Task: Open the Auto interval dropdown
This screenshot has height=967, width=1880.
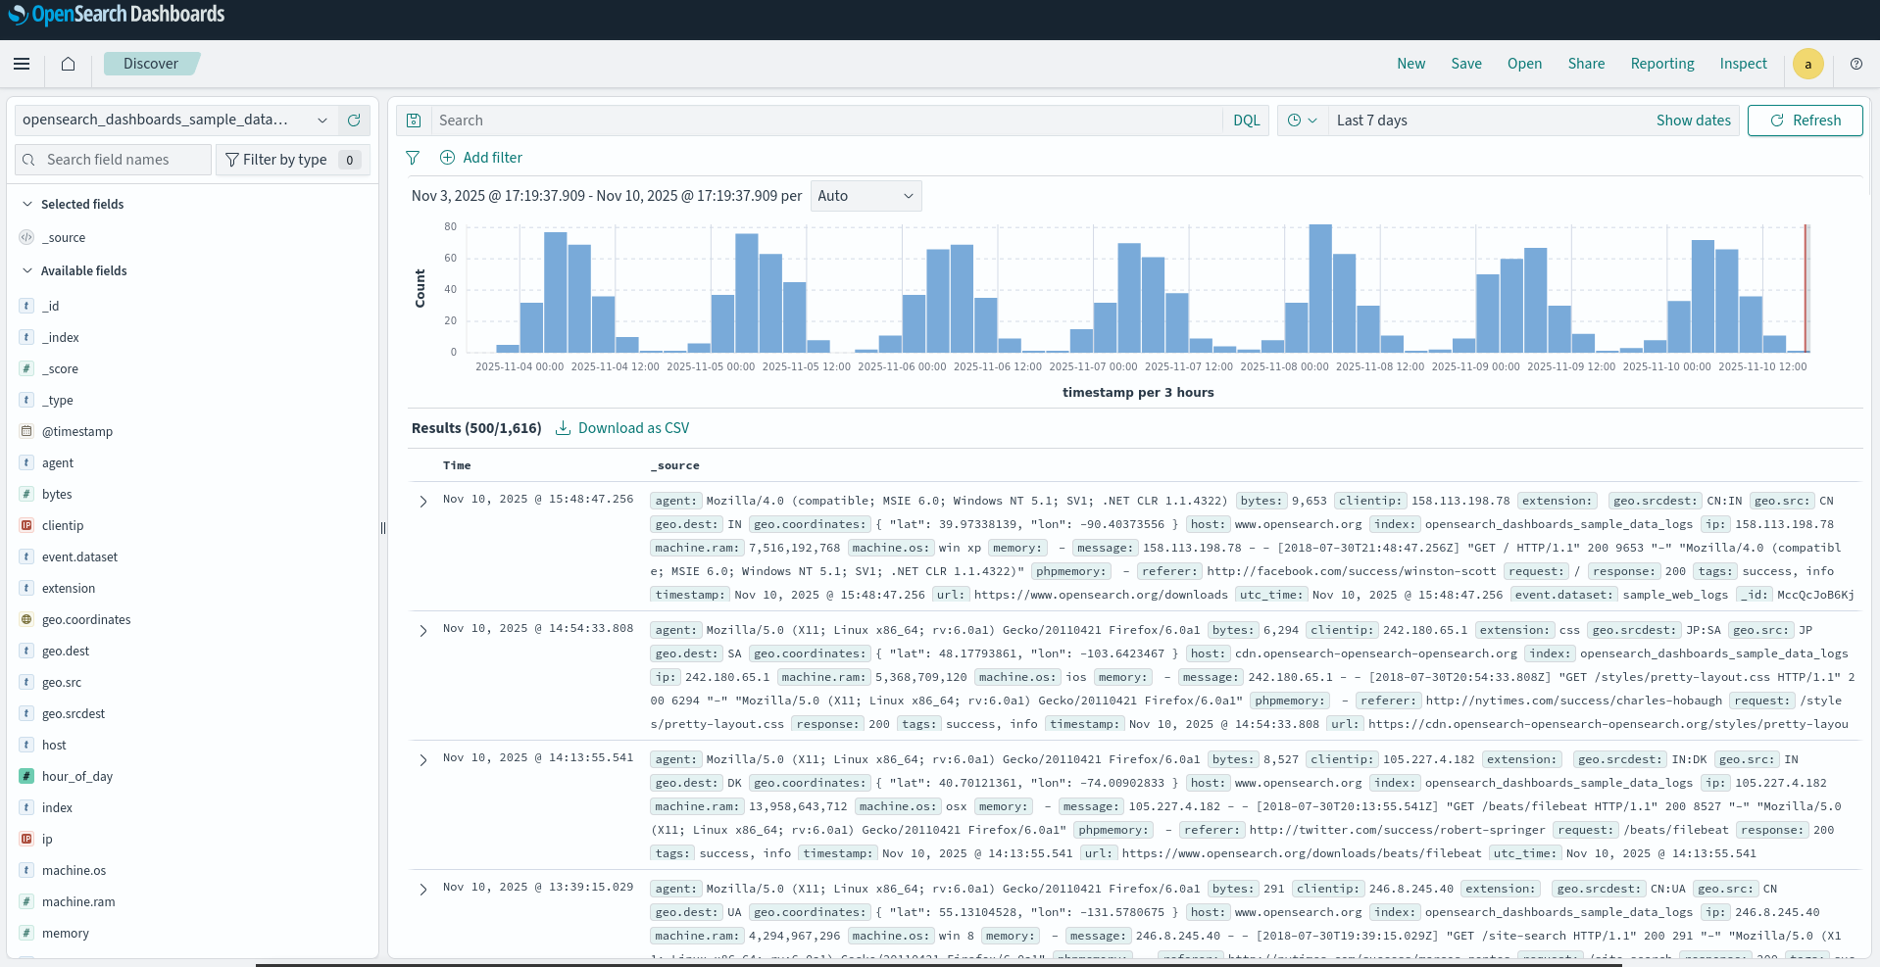Action: coord(866,196)
